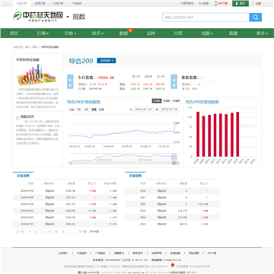Screen dimensions: 274x274
Task: Open the 更多 dropdown menu
Action: [x=262, y=33]
